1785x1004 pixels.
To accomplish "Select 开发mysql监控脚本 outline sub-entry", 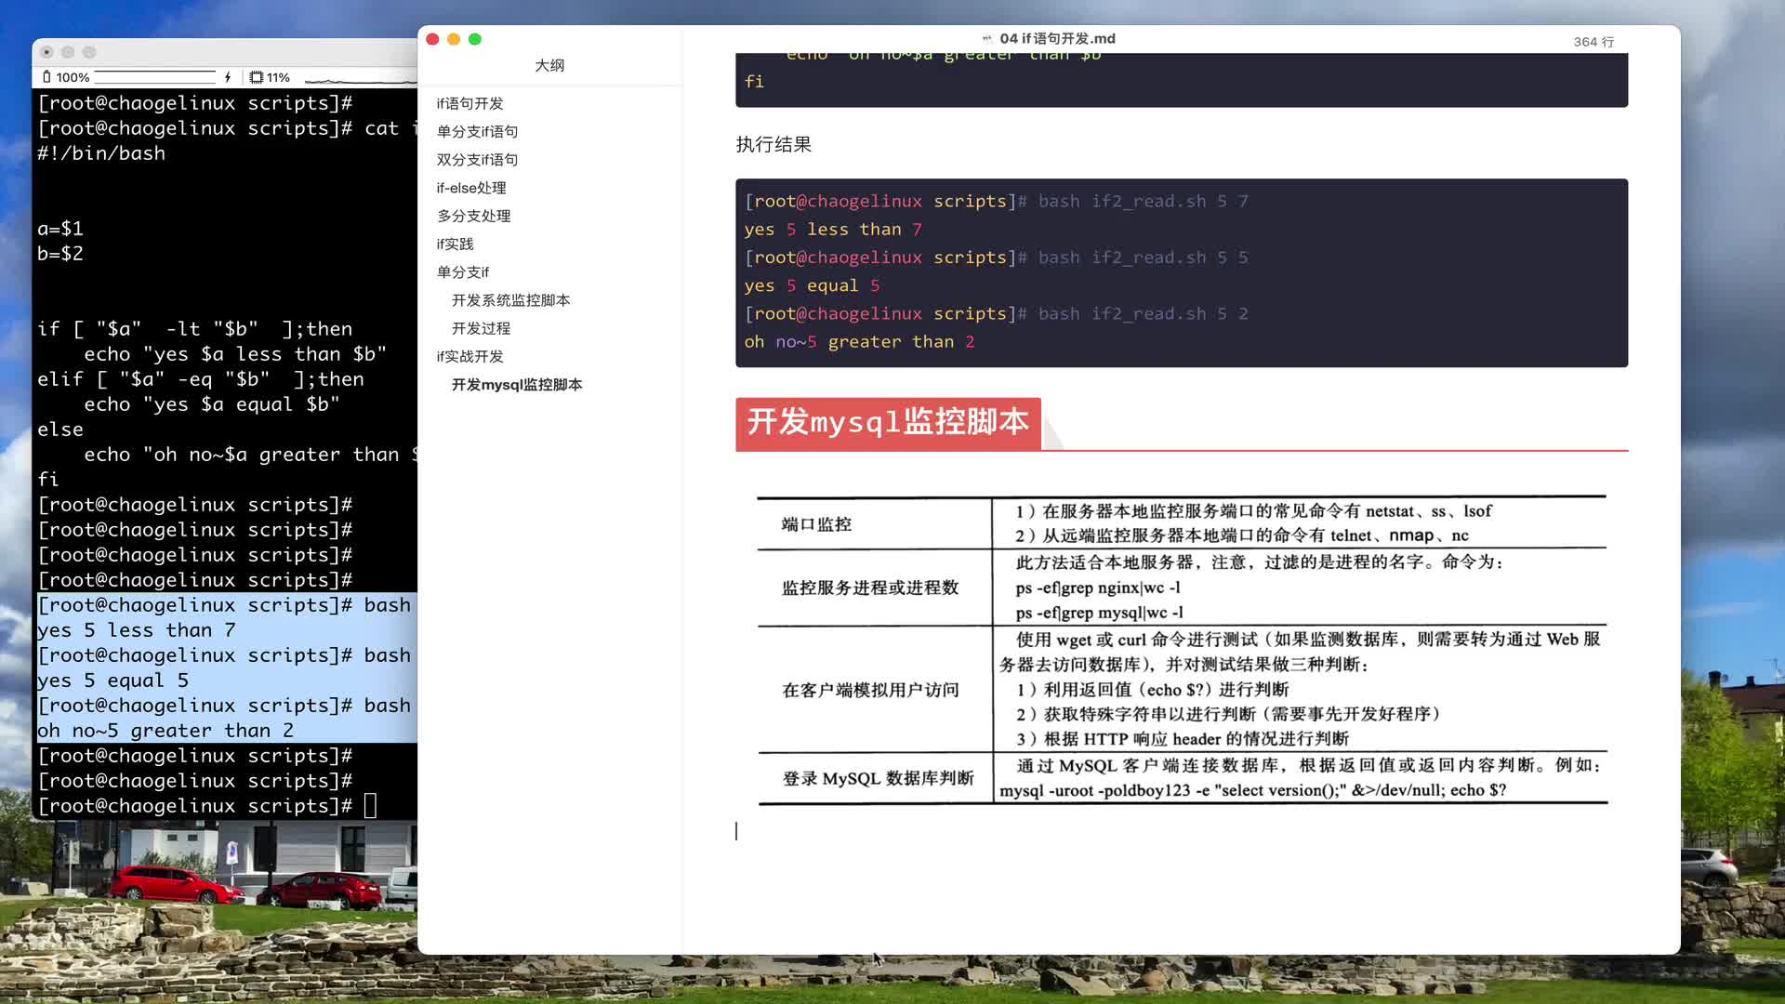I will click(517, 384).
